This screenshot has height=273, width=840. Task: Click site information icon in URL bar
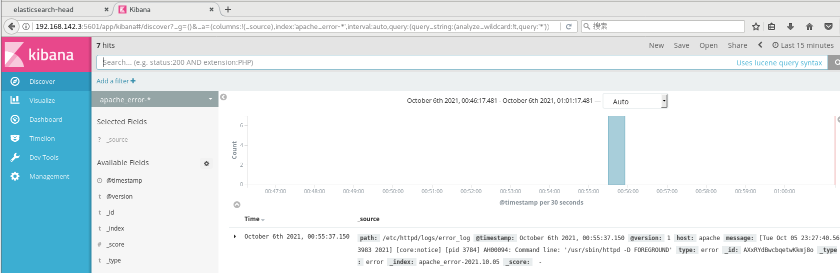(x=26, y=26)
